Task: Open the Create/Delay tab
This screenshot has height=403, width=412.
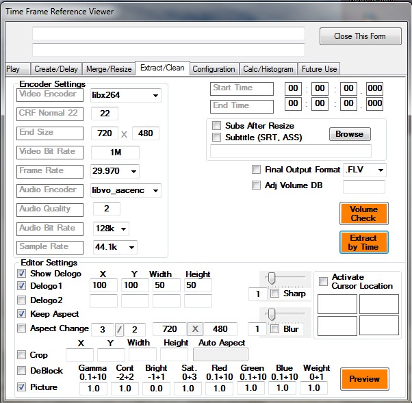Action: pos(56,69)
